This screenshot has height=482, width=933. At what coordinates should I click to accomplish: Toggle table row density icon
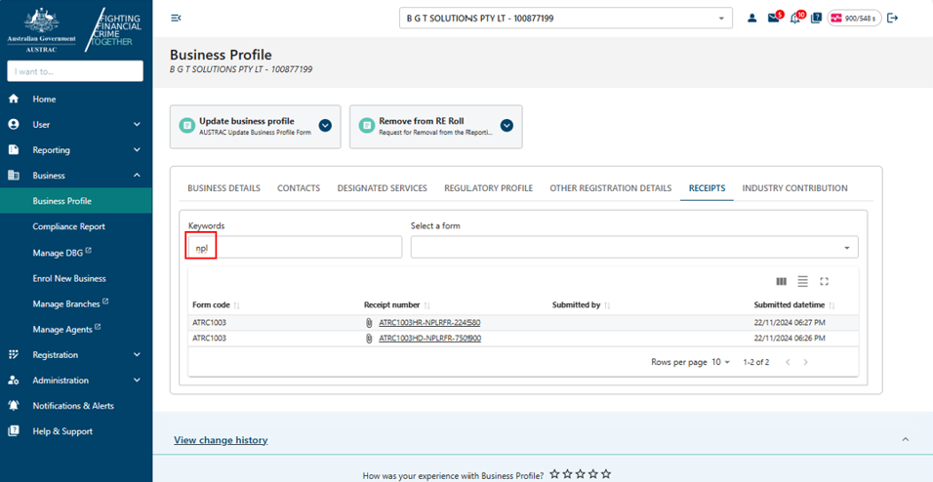802,281
